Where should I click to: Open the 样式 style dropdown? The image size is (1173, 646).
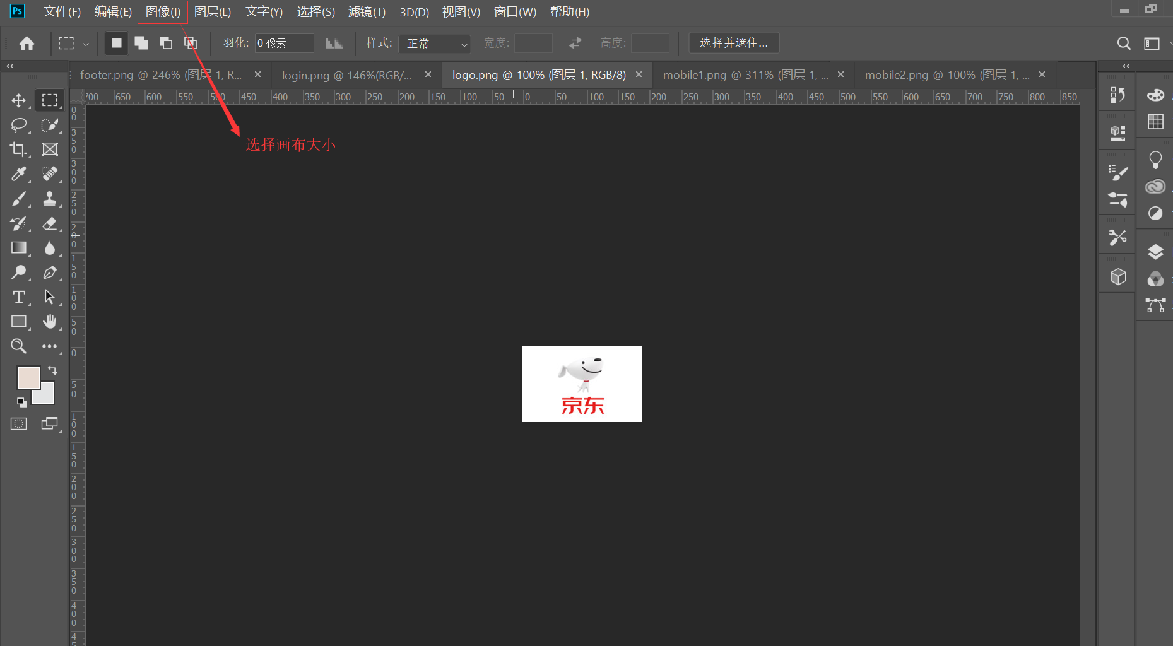435,44
